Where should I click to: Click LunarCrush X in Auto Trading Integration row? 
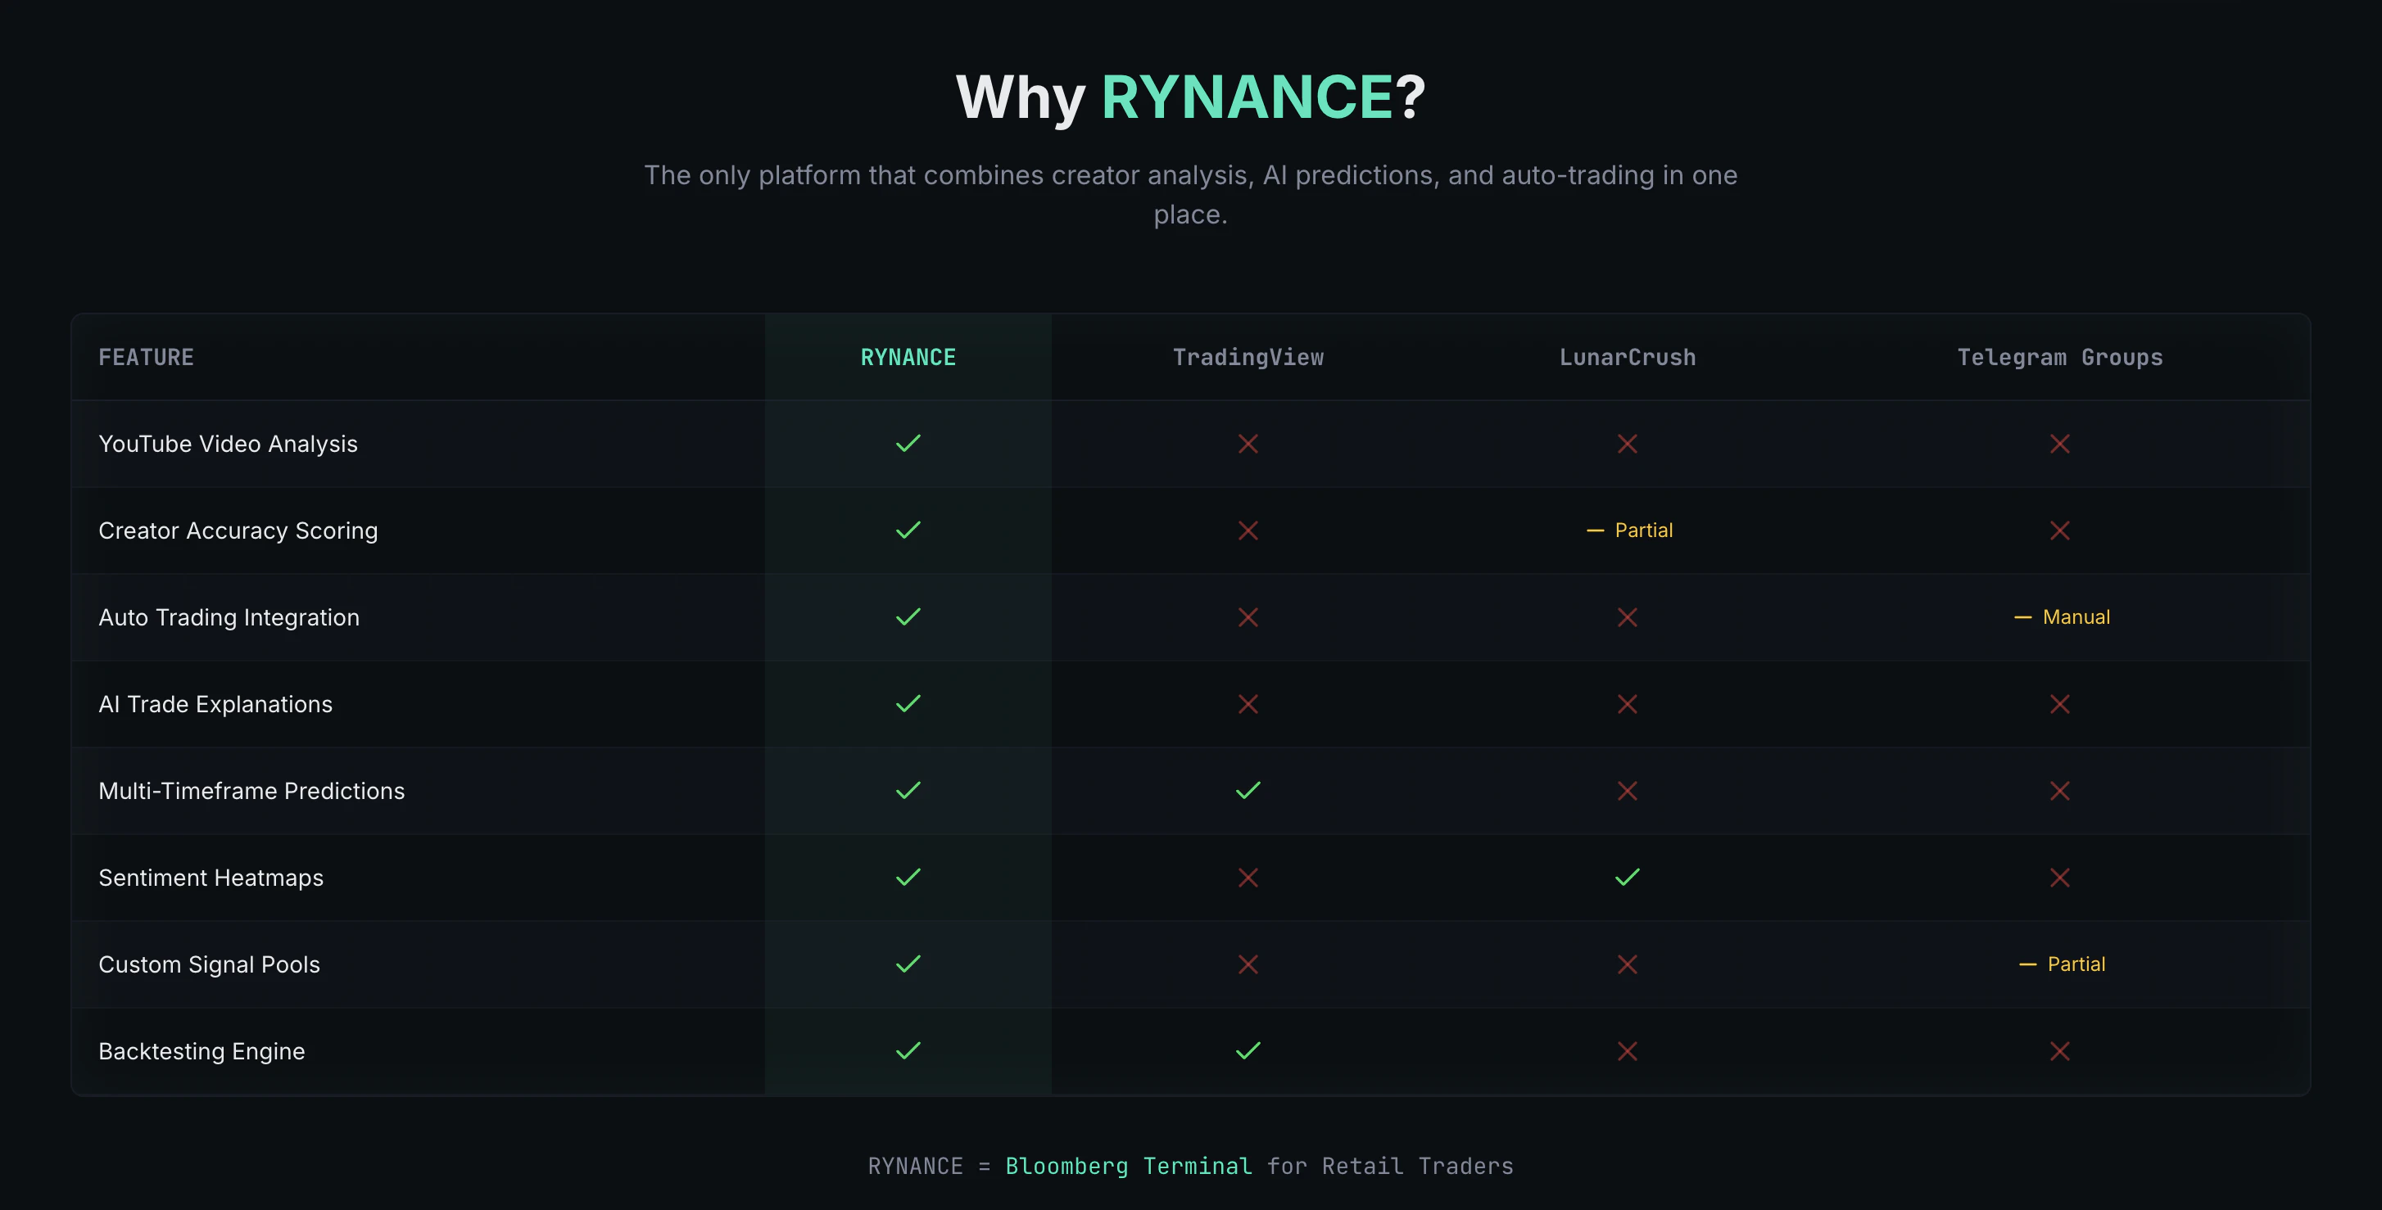(x=1627, y=617)
